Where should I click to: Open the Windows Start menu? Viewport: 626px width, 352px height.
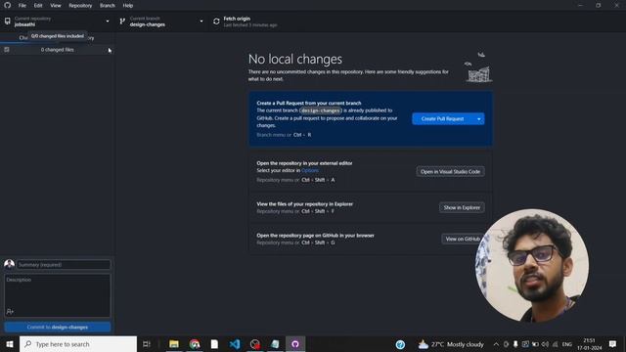coord(10,344)
